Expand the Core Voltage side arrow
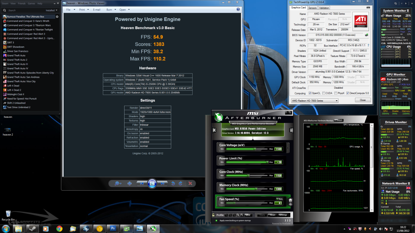Screen dimensions: 415x233 [288, 148]
